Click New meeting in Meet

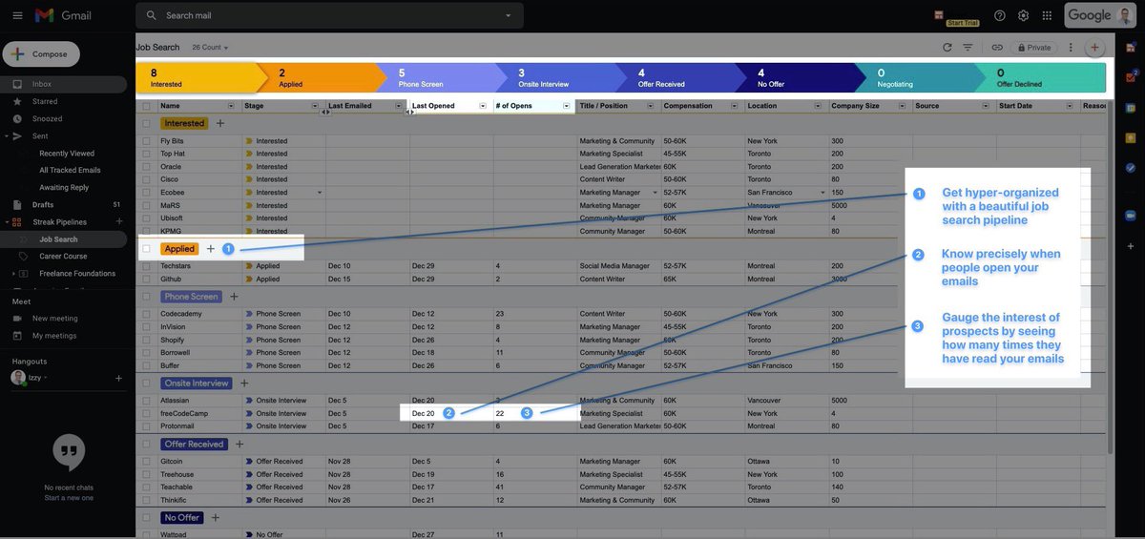[x=52, y=319]
